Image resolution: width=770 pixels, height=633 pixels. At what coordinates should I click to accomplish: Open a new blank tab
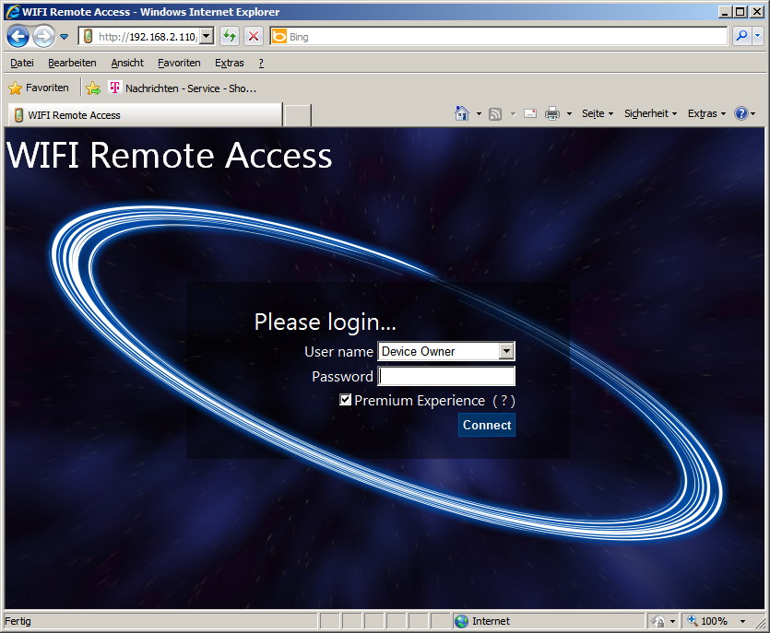[298, 115]
